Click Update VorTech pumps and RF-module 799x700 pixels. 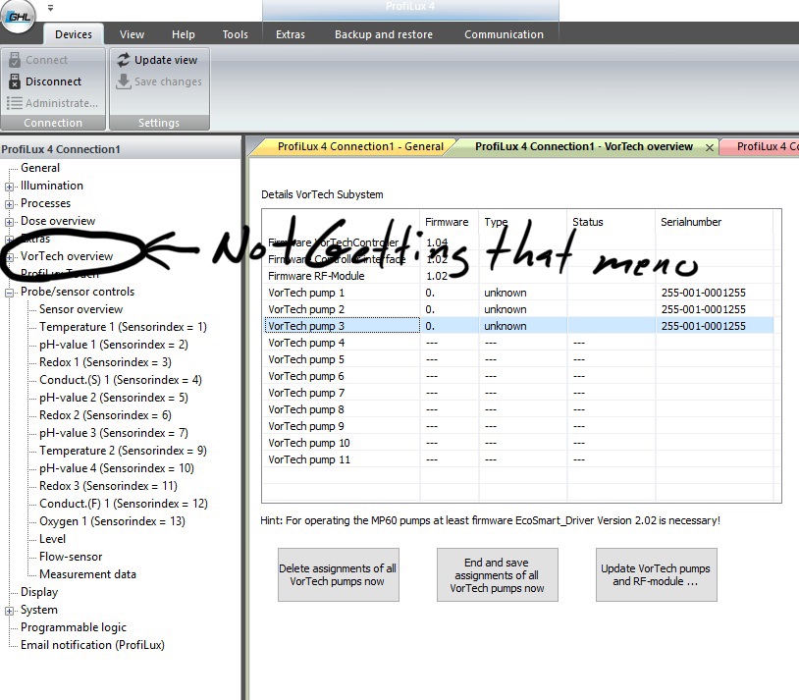(657, 575)
